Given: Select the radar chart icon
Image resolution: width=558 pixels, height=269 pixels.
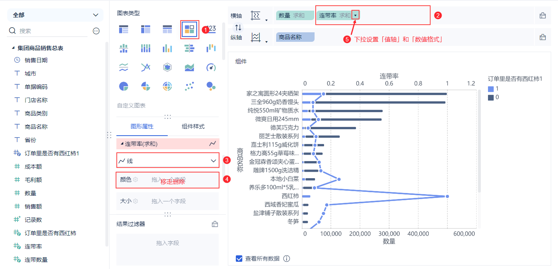Looking at the screenshot, I should [167, 68].
